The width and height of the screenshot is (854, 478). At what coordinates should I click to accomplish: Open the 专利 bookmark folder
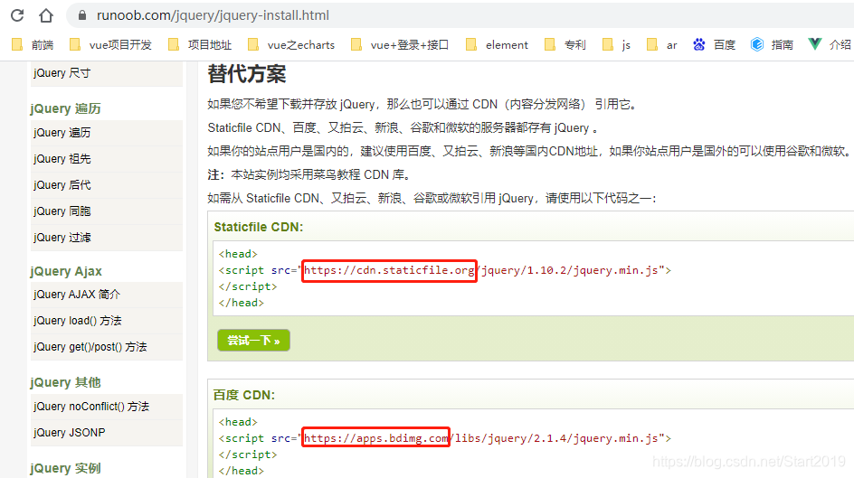click(565, 44)
